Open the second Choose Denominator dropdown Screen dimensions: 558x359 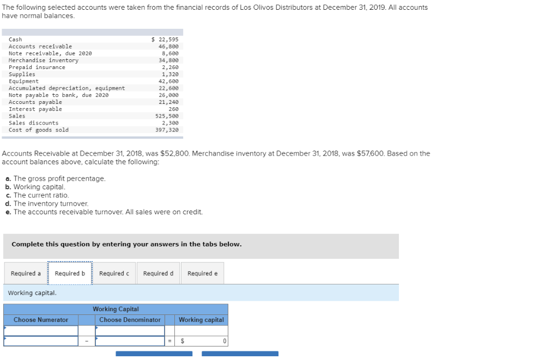130,341
